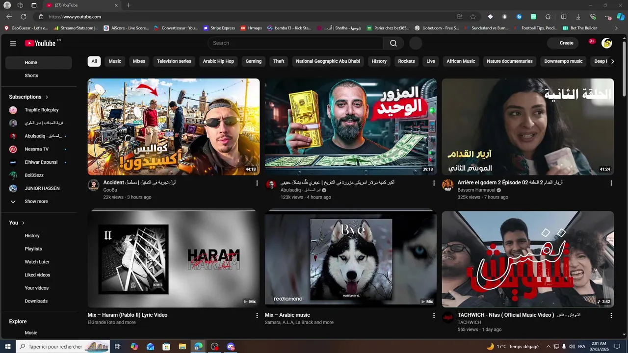Open Microsoft Store from the taskbar
Screen dimensions: 628x353
tap(166, 347)
